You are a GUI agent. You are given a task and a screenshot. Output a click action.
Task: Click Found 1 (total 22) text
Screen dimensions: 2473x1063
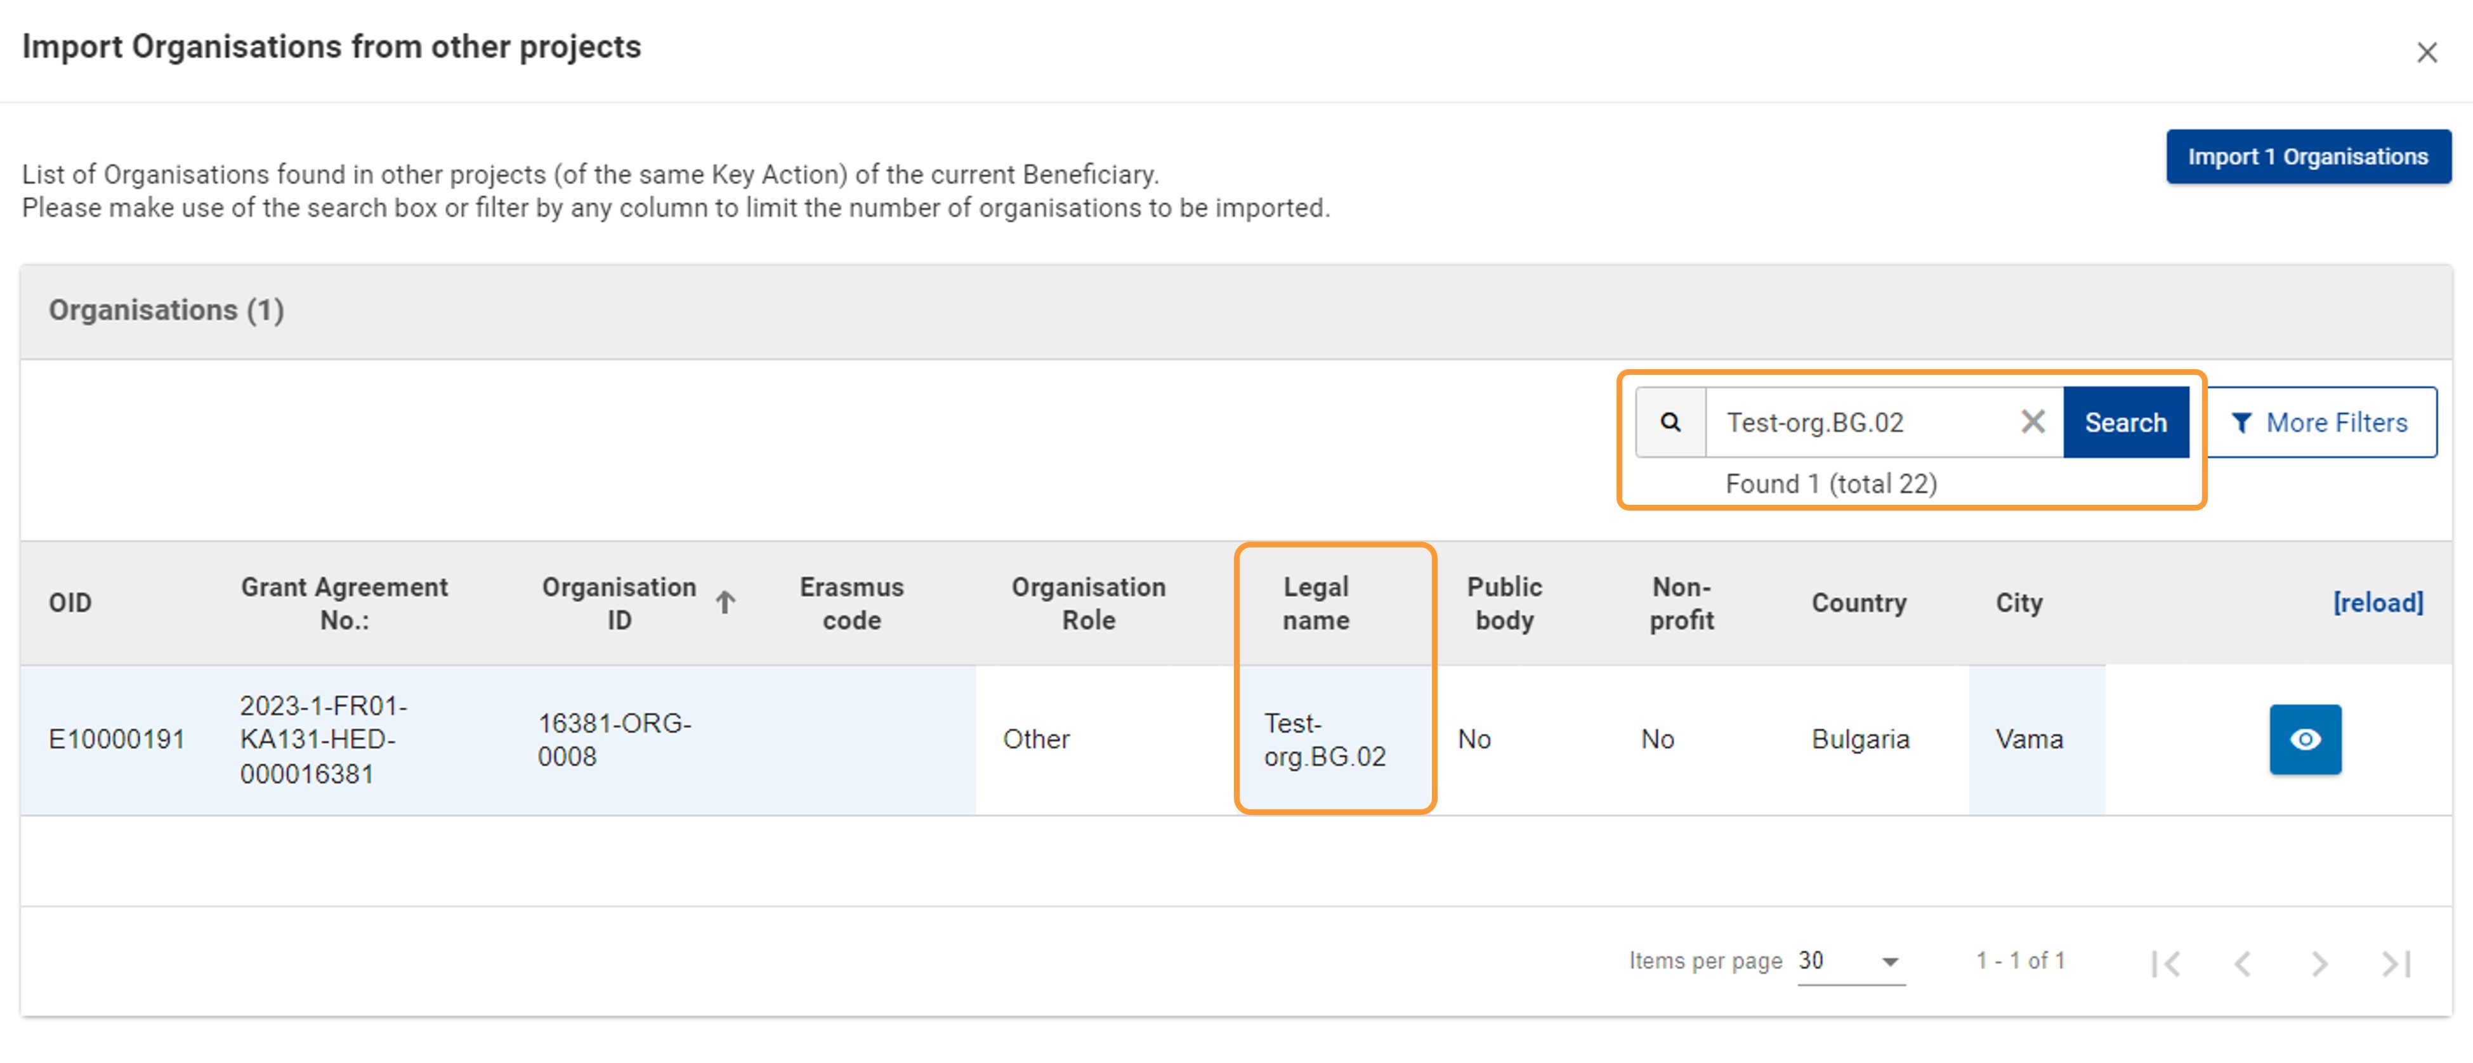(1831, 483)
